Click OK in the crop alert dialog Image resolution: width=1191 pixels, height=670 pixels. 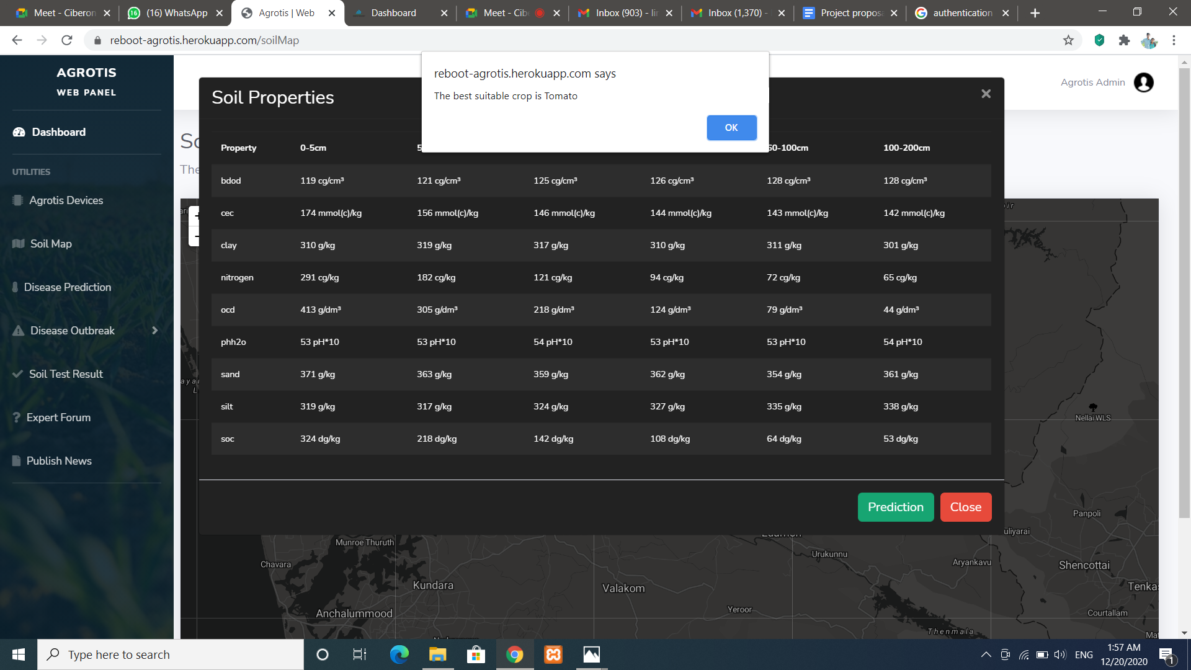pyautogui.click(x=731, y=128)
